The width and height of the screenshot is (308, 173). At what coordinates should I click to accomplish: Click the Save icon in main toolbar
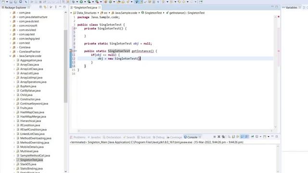coord(11,2)
